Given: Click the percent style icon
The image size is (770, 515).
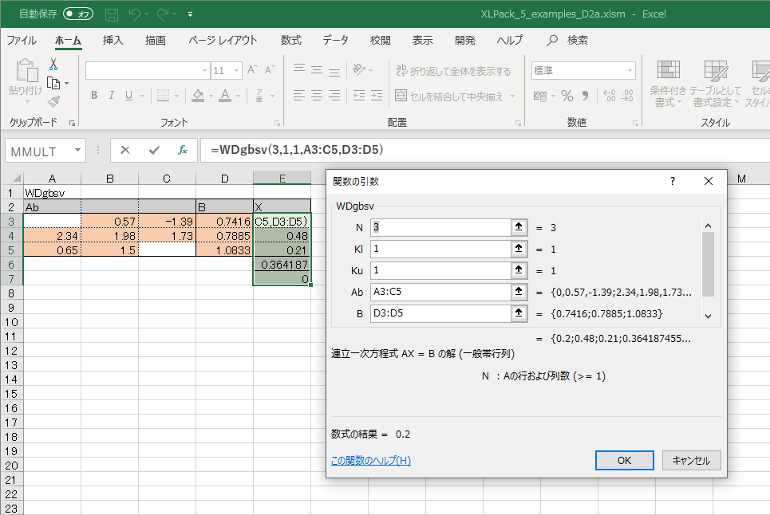Looking at the screenshot, I should [567, 96].
